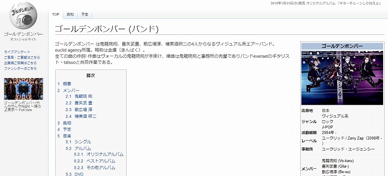Jump to section 5.3 DVD
The width and height of the screenshot is (388, 176).
click(x=75, y=174)
